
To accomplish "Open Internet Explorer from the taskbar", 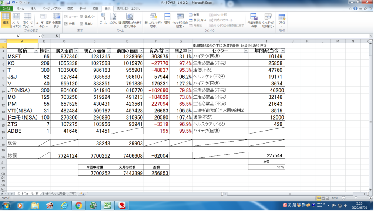I will point(64,206).
